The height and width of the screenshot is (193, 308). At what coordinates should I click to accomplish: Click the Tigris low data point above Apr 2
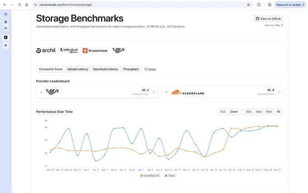coord(96,161)
